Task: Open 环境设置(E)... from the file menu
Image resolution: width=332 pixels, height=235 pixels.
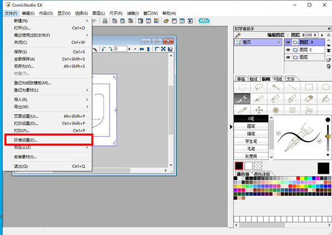Action: click(46, 140)
